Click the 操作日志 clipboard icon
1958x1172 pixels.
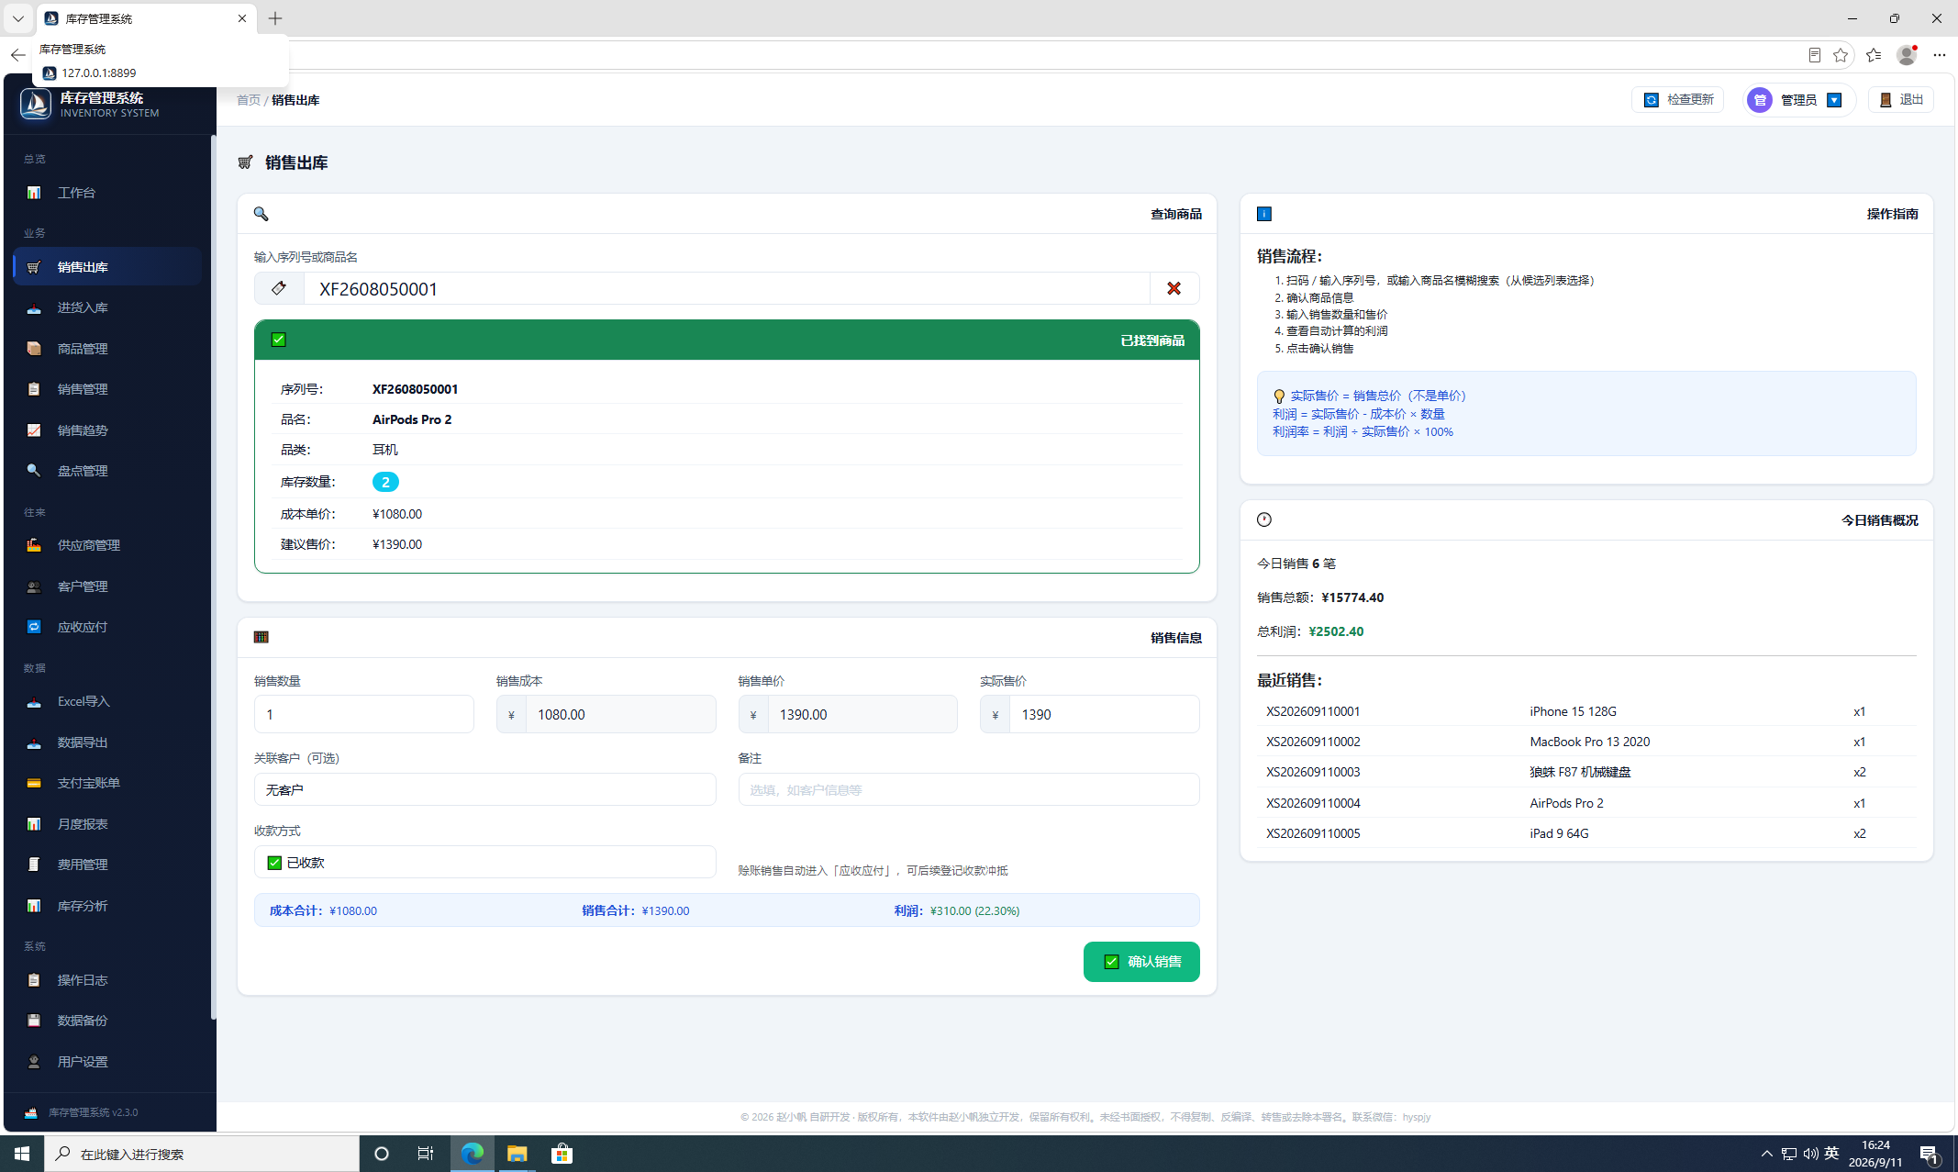[x=34, y=980]
